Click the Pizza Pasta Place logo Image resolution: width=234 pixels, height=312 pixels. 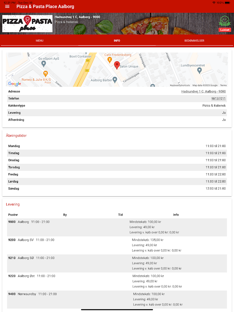pyautogui.click(x=27, y=23)
